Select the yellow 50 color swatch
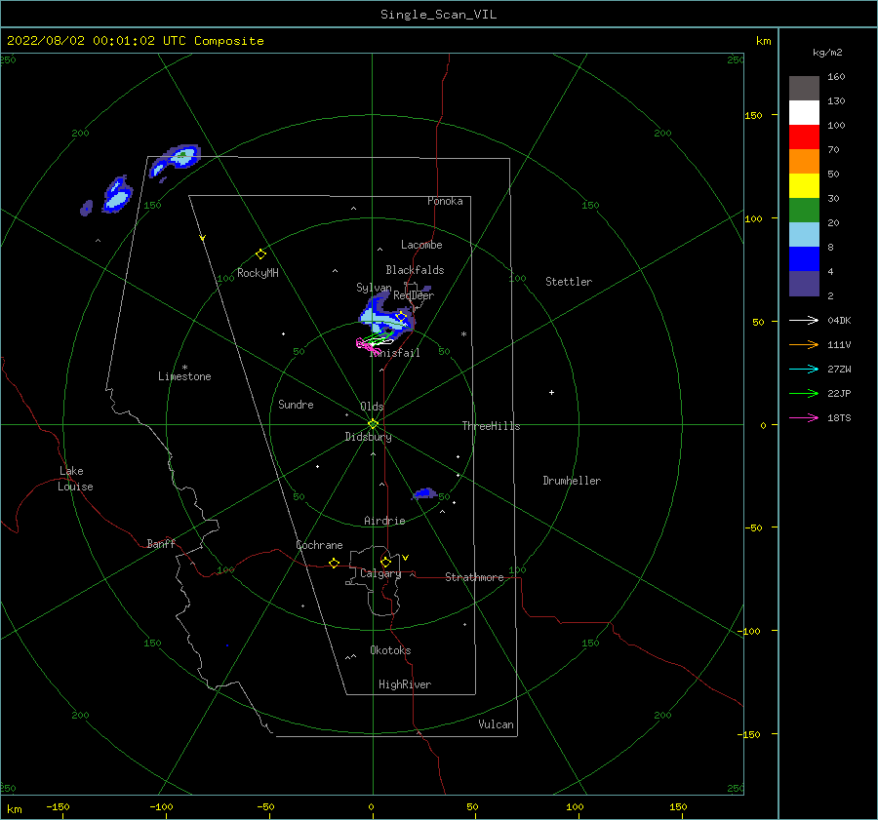This screenshot has width=878, height=820. (804, 186)
